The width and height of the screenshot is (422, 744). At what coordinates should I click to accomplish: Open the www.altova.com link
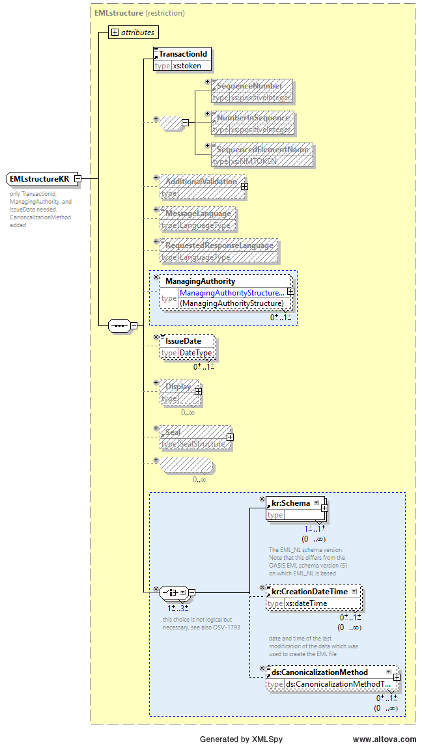click(x=384, y=739)
